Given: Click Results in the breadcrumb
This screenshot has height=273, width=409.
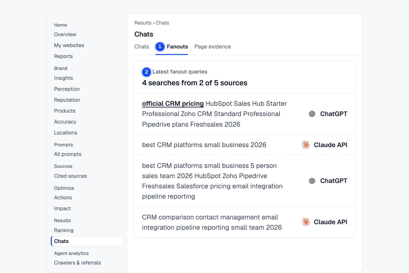Looking at the screenshot, I should pyautogui.click(x=143, y=23).
